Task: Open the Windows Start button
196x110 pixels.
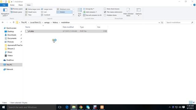Action: (3, 107)
